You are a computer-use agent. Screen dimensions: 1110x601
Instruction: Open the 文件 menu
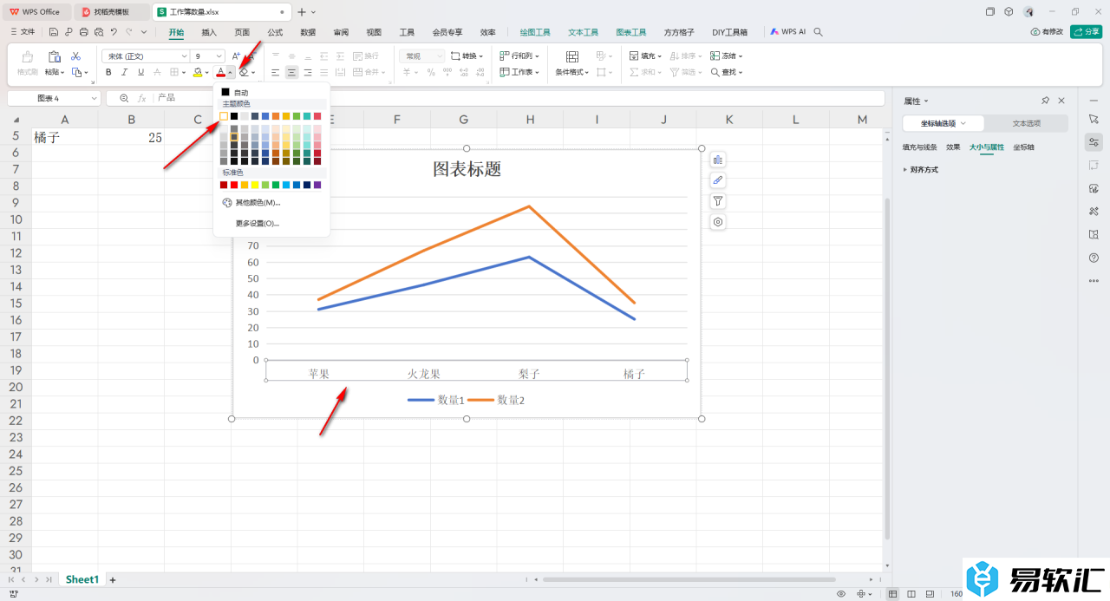23,31
